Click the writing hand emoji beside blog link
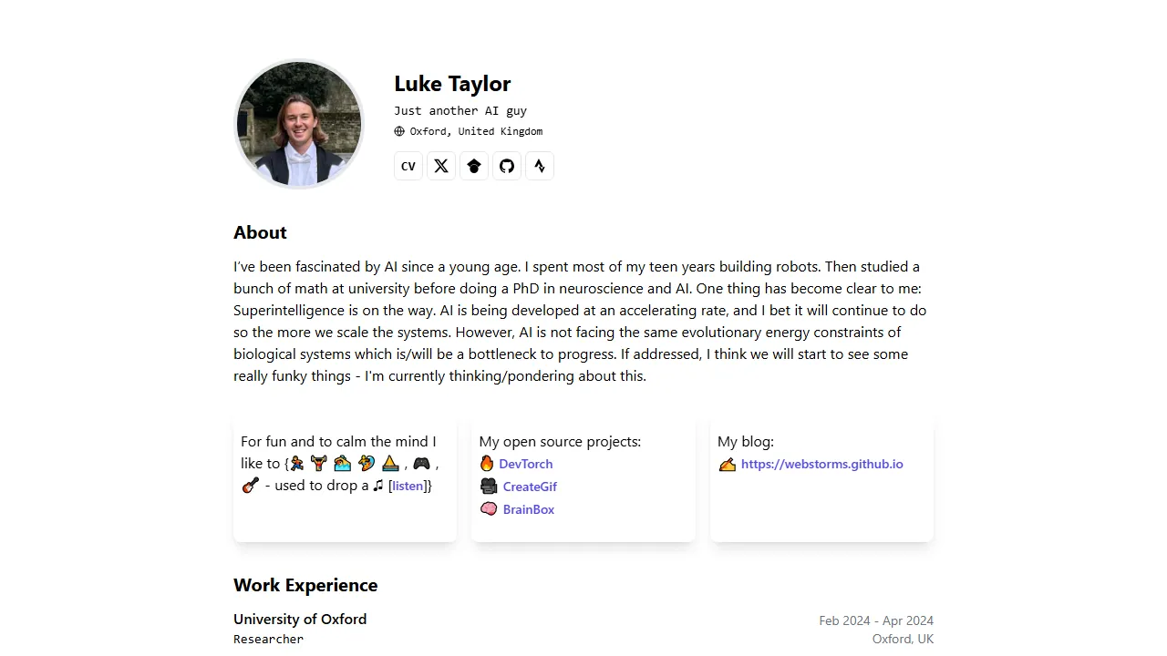Viewport: 1167px width, 656px height. coord(727,464)
